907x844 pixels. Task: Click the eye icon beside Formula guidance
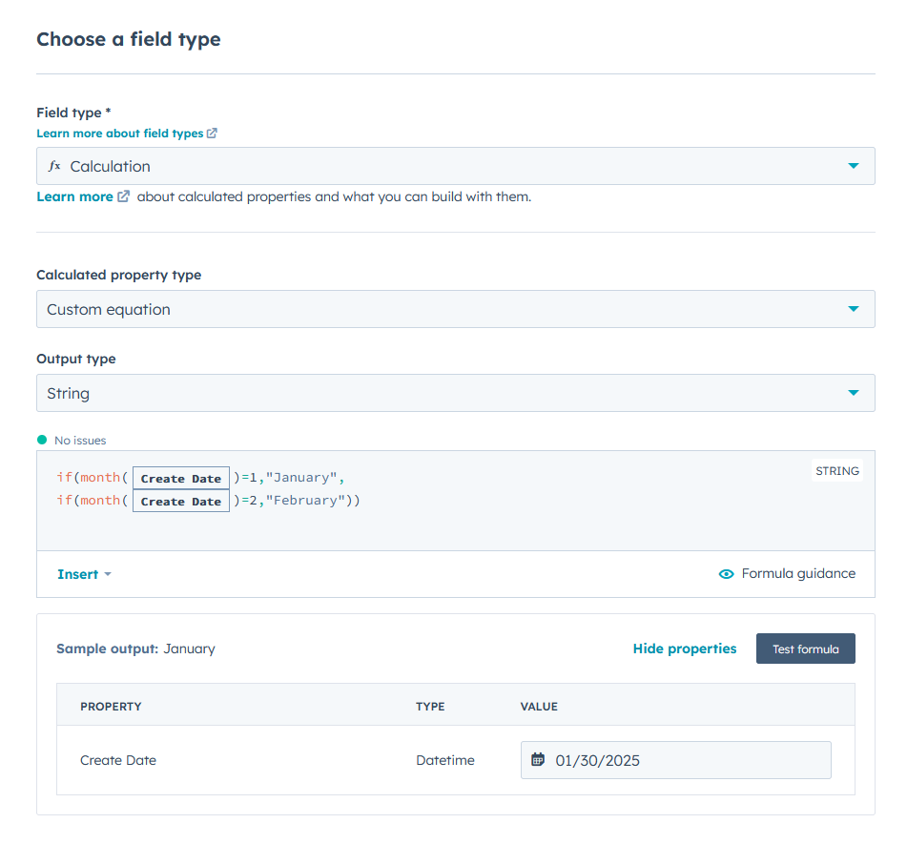(727, 573)
